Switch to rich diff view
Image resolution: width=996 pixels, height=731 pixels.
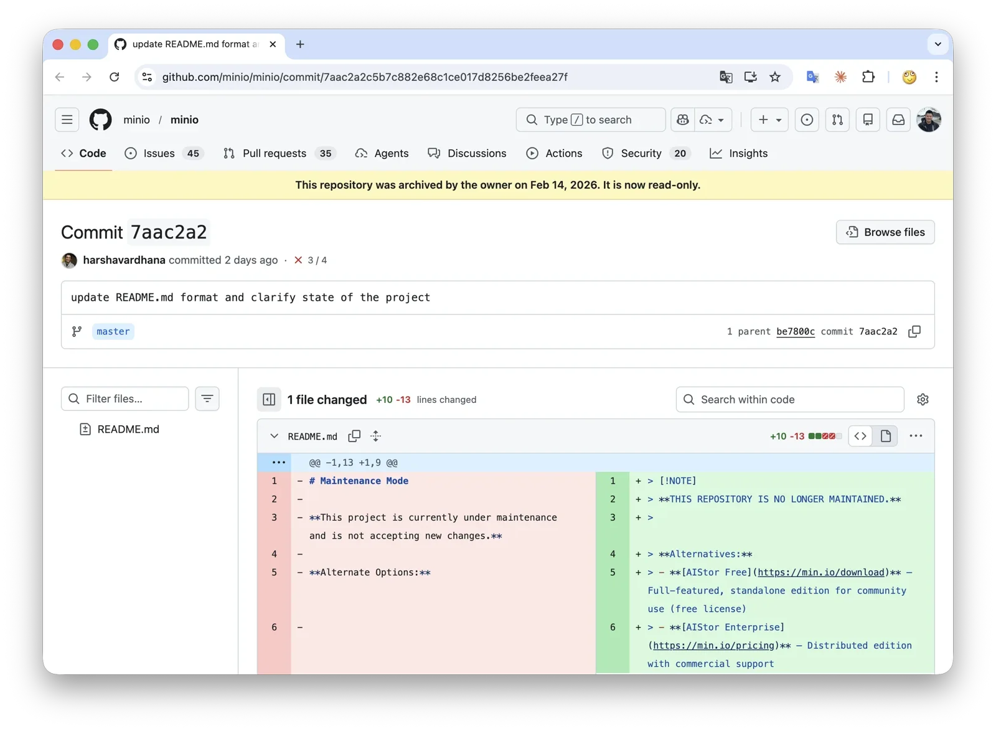coord(886,436)
